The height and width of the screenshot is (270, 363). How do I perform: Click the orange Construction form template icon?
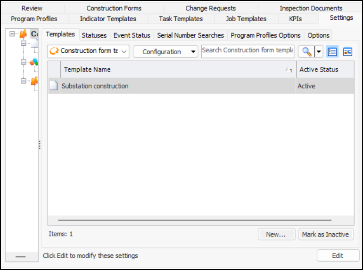point(54,51)
